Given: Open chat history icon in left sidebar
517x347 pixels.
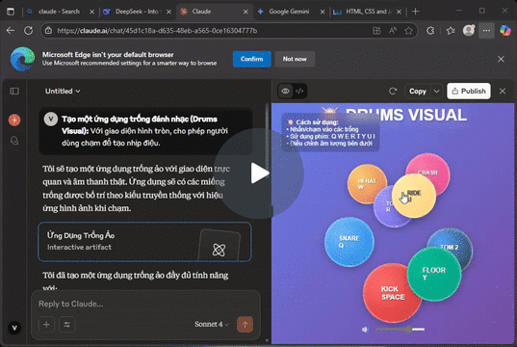Looking at the screenshot, I should tap(14, 141).
